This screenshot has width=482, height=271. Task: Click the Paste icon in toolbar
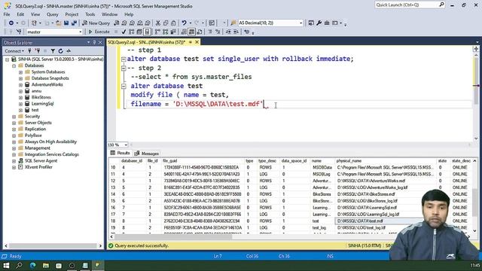tap(173, 23)
